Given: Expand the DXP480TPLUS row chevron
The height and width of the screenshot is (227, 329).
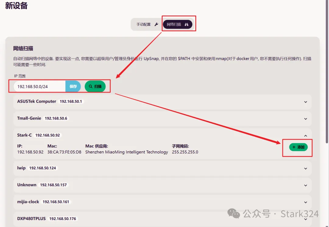Looking at the screenshot, I should 306,219.
